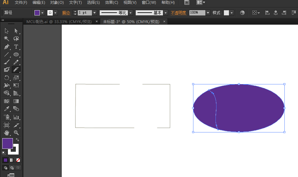Open the 不透明度 opacity panel link
The image size is (298, 177).
(x=179, y=13)
